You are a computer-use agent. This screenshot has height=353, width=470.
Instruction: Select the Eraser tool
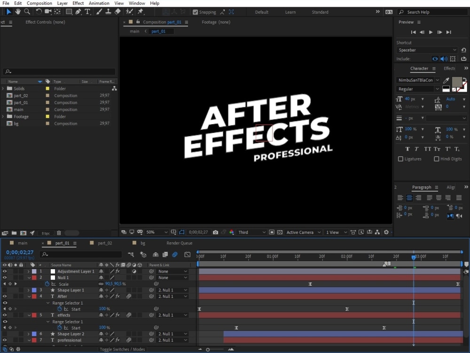click(118, 12)
